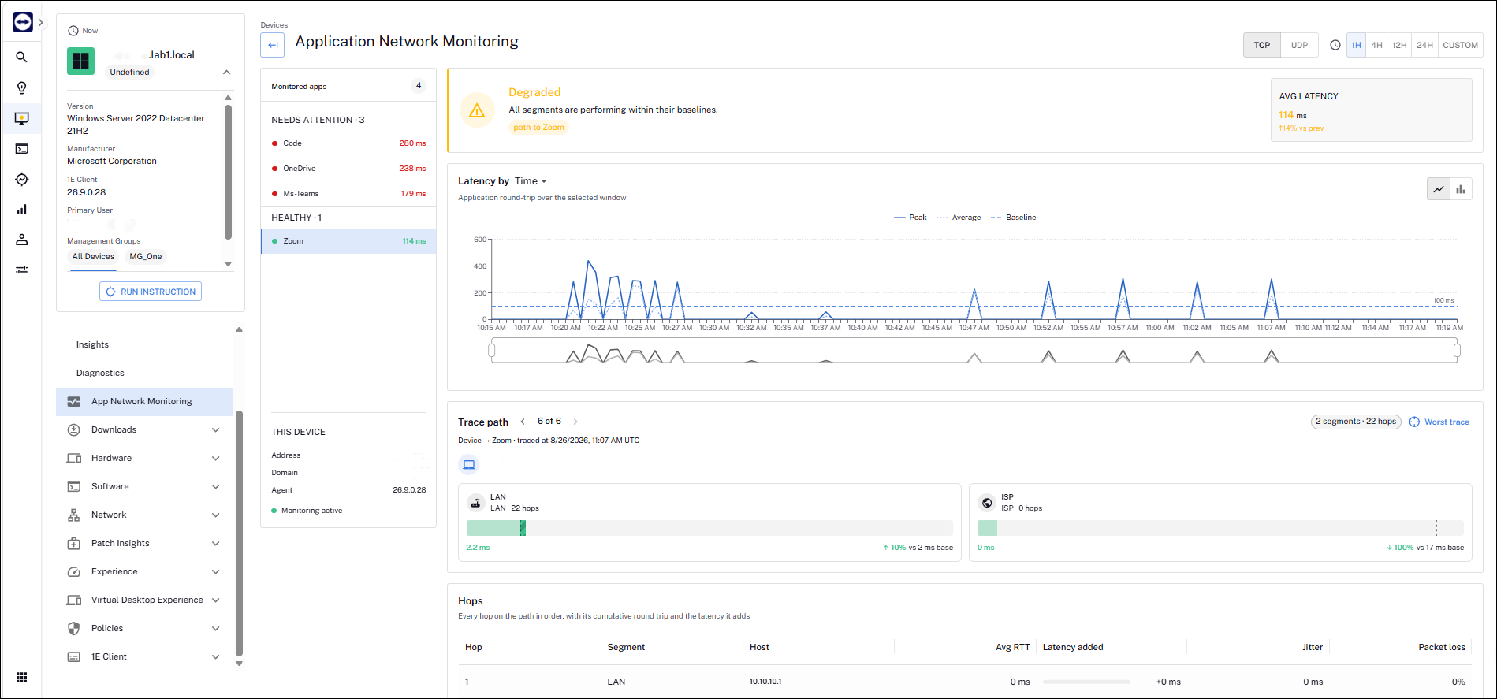The width and height of the screenshot is (1497, 699).
Task: Switch protocol toggle to UDP
Action: [x=1299, y=45]
